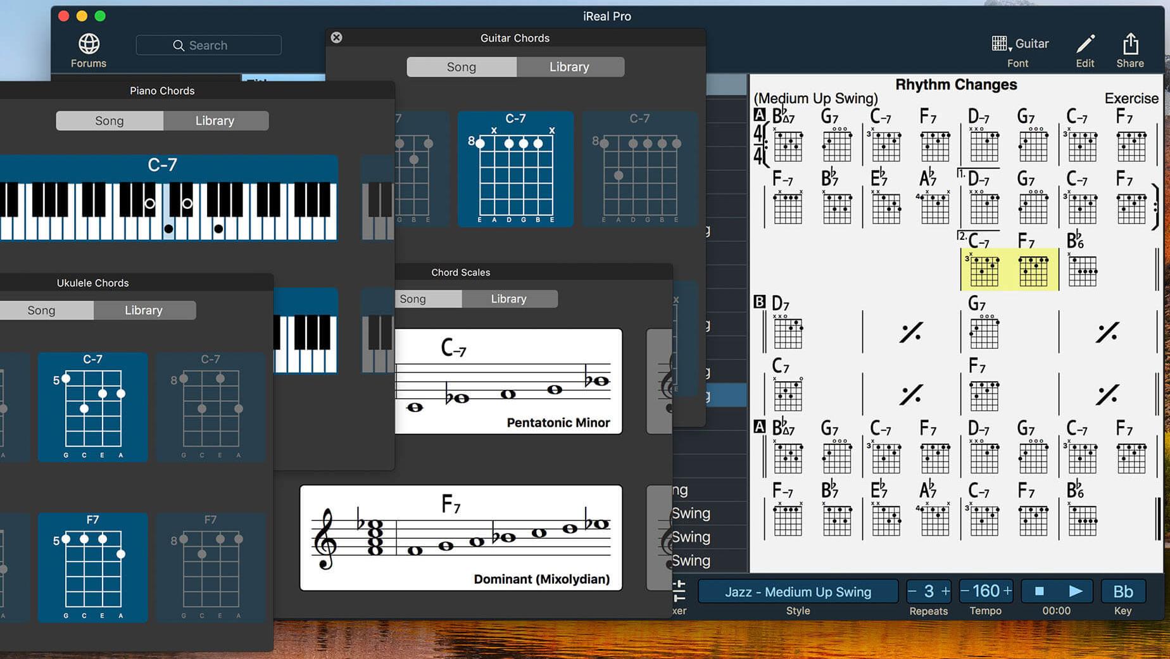The height and width of the screenshot is (659, 1170).
Task: Close the Guitar Chords panel
Action: (x=337, y=37)
